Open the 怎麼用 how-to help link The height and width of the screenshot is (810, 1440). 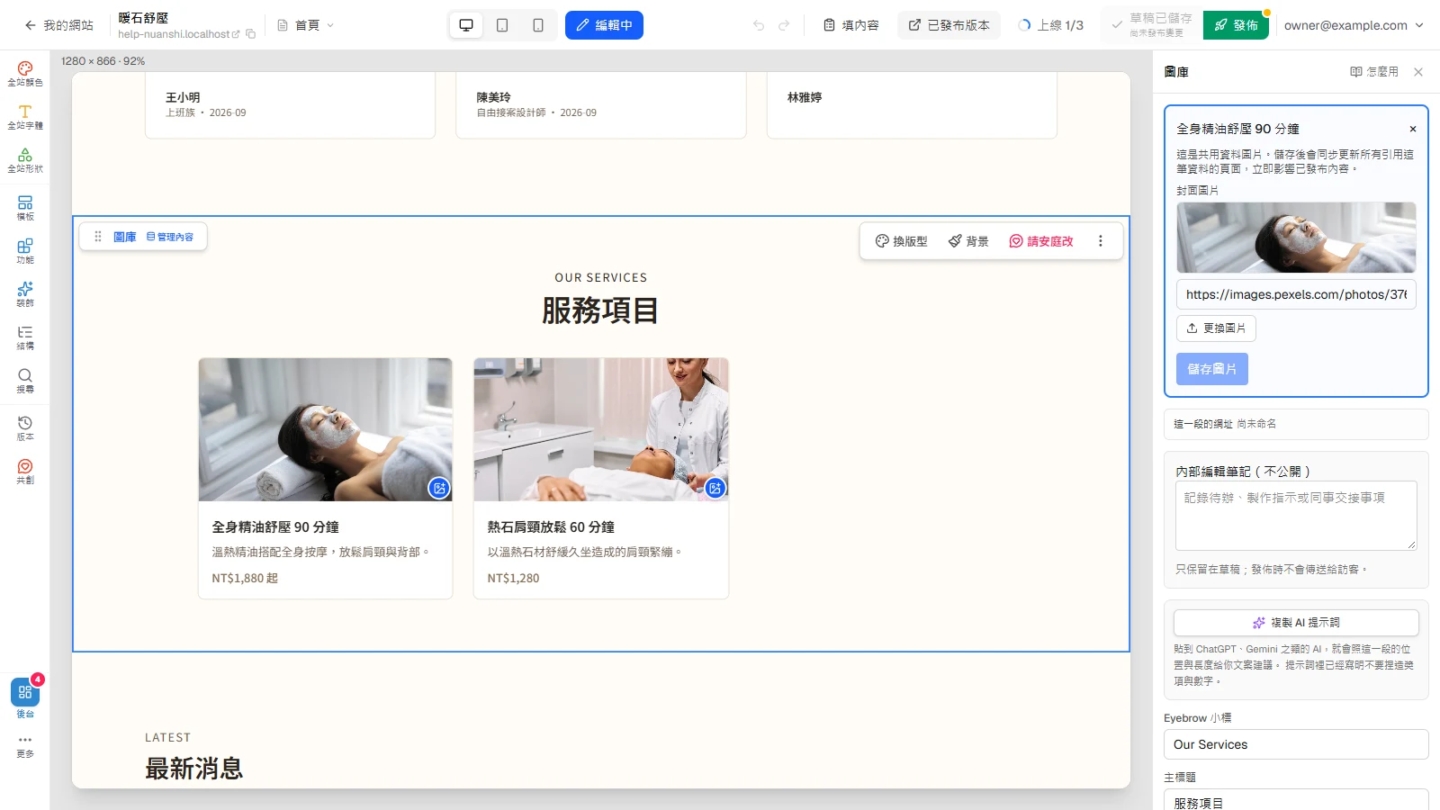click(x=1374, y=72)
